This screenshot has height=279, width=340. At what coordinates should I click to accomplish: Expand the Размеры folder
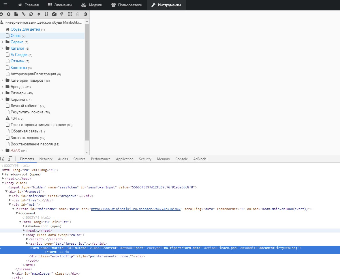pos(2,93)
